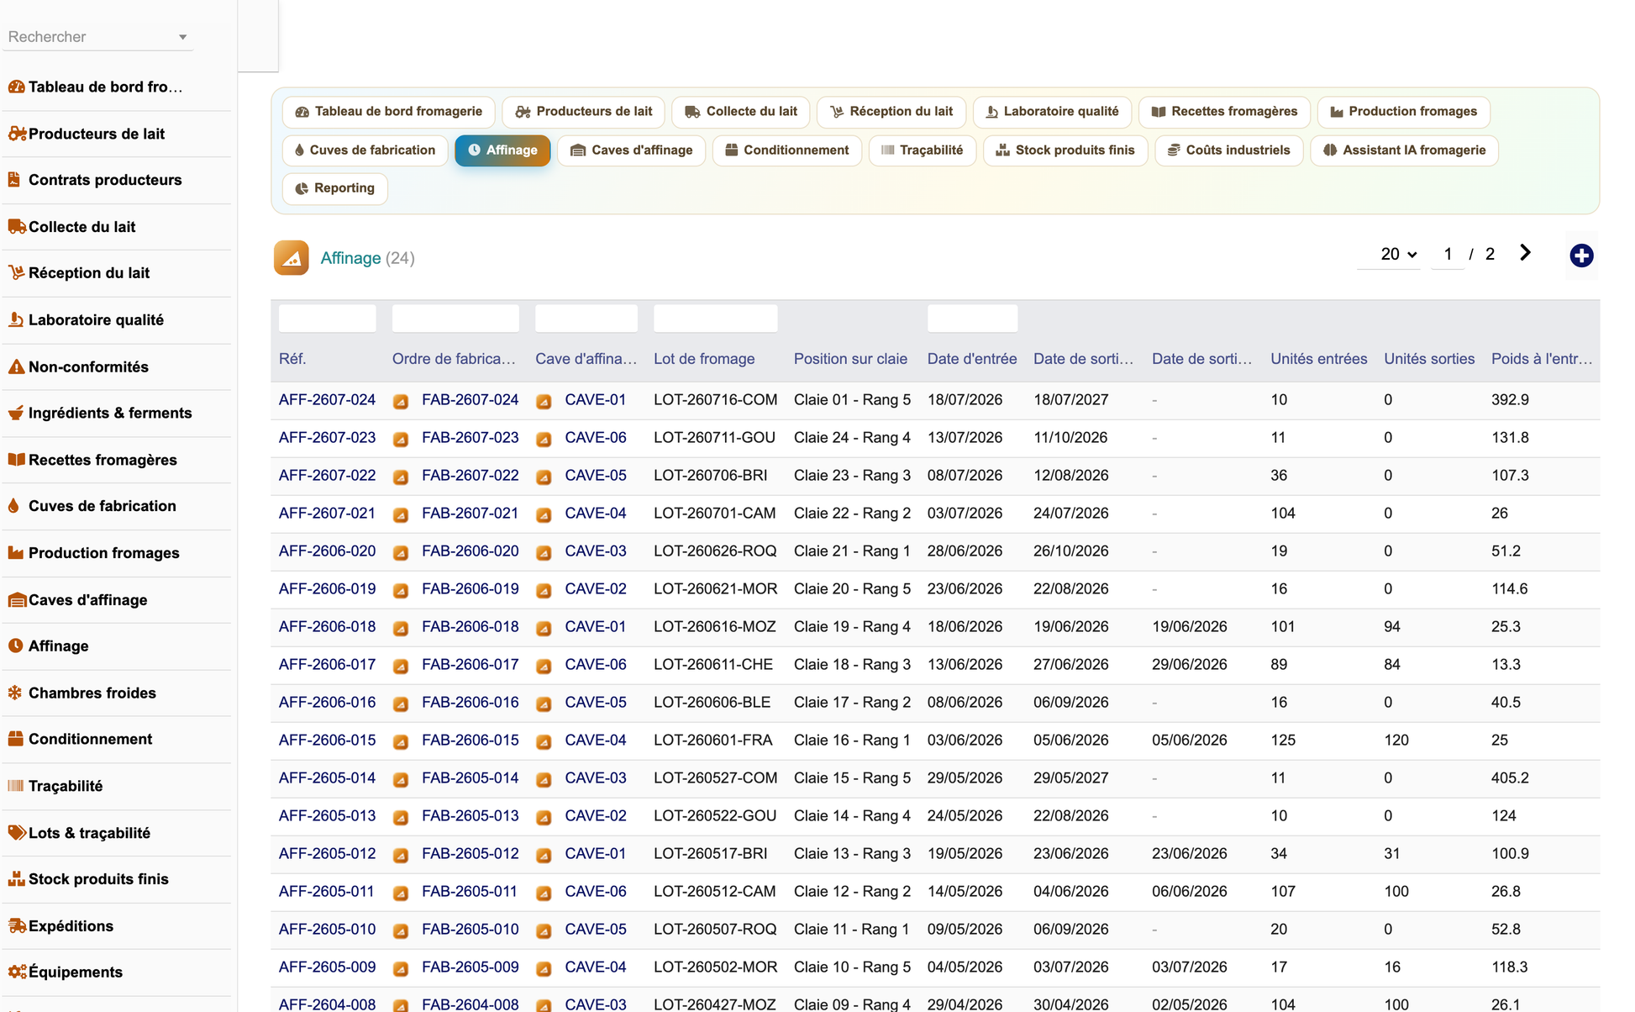Open fabrication order FAB-2607-022

(x=470, y=476)
